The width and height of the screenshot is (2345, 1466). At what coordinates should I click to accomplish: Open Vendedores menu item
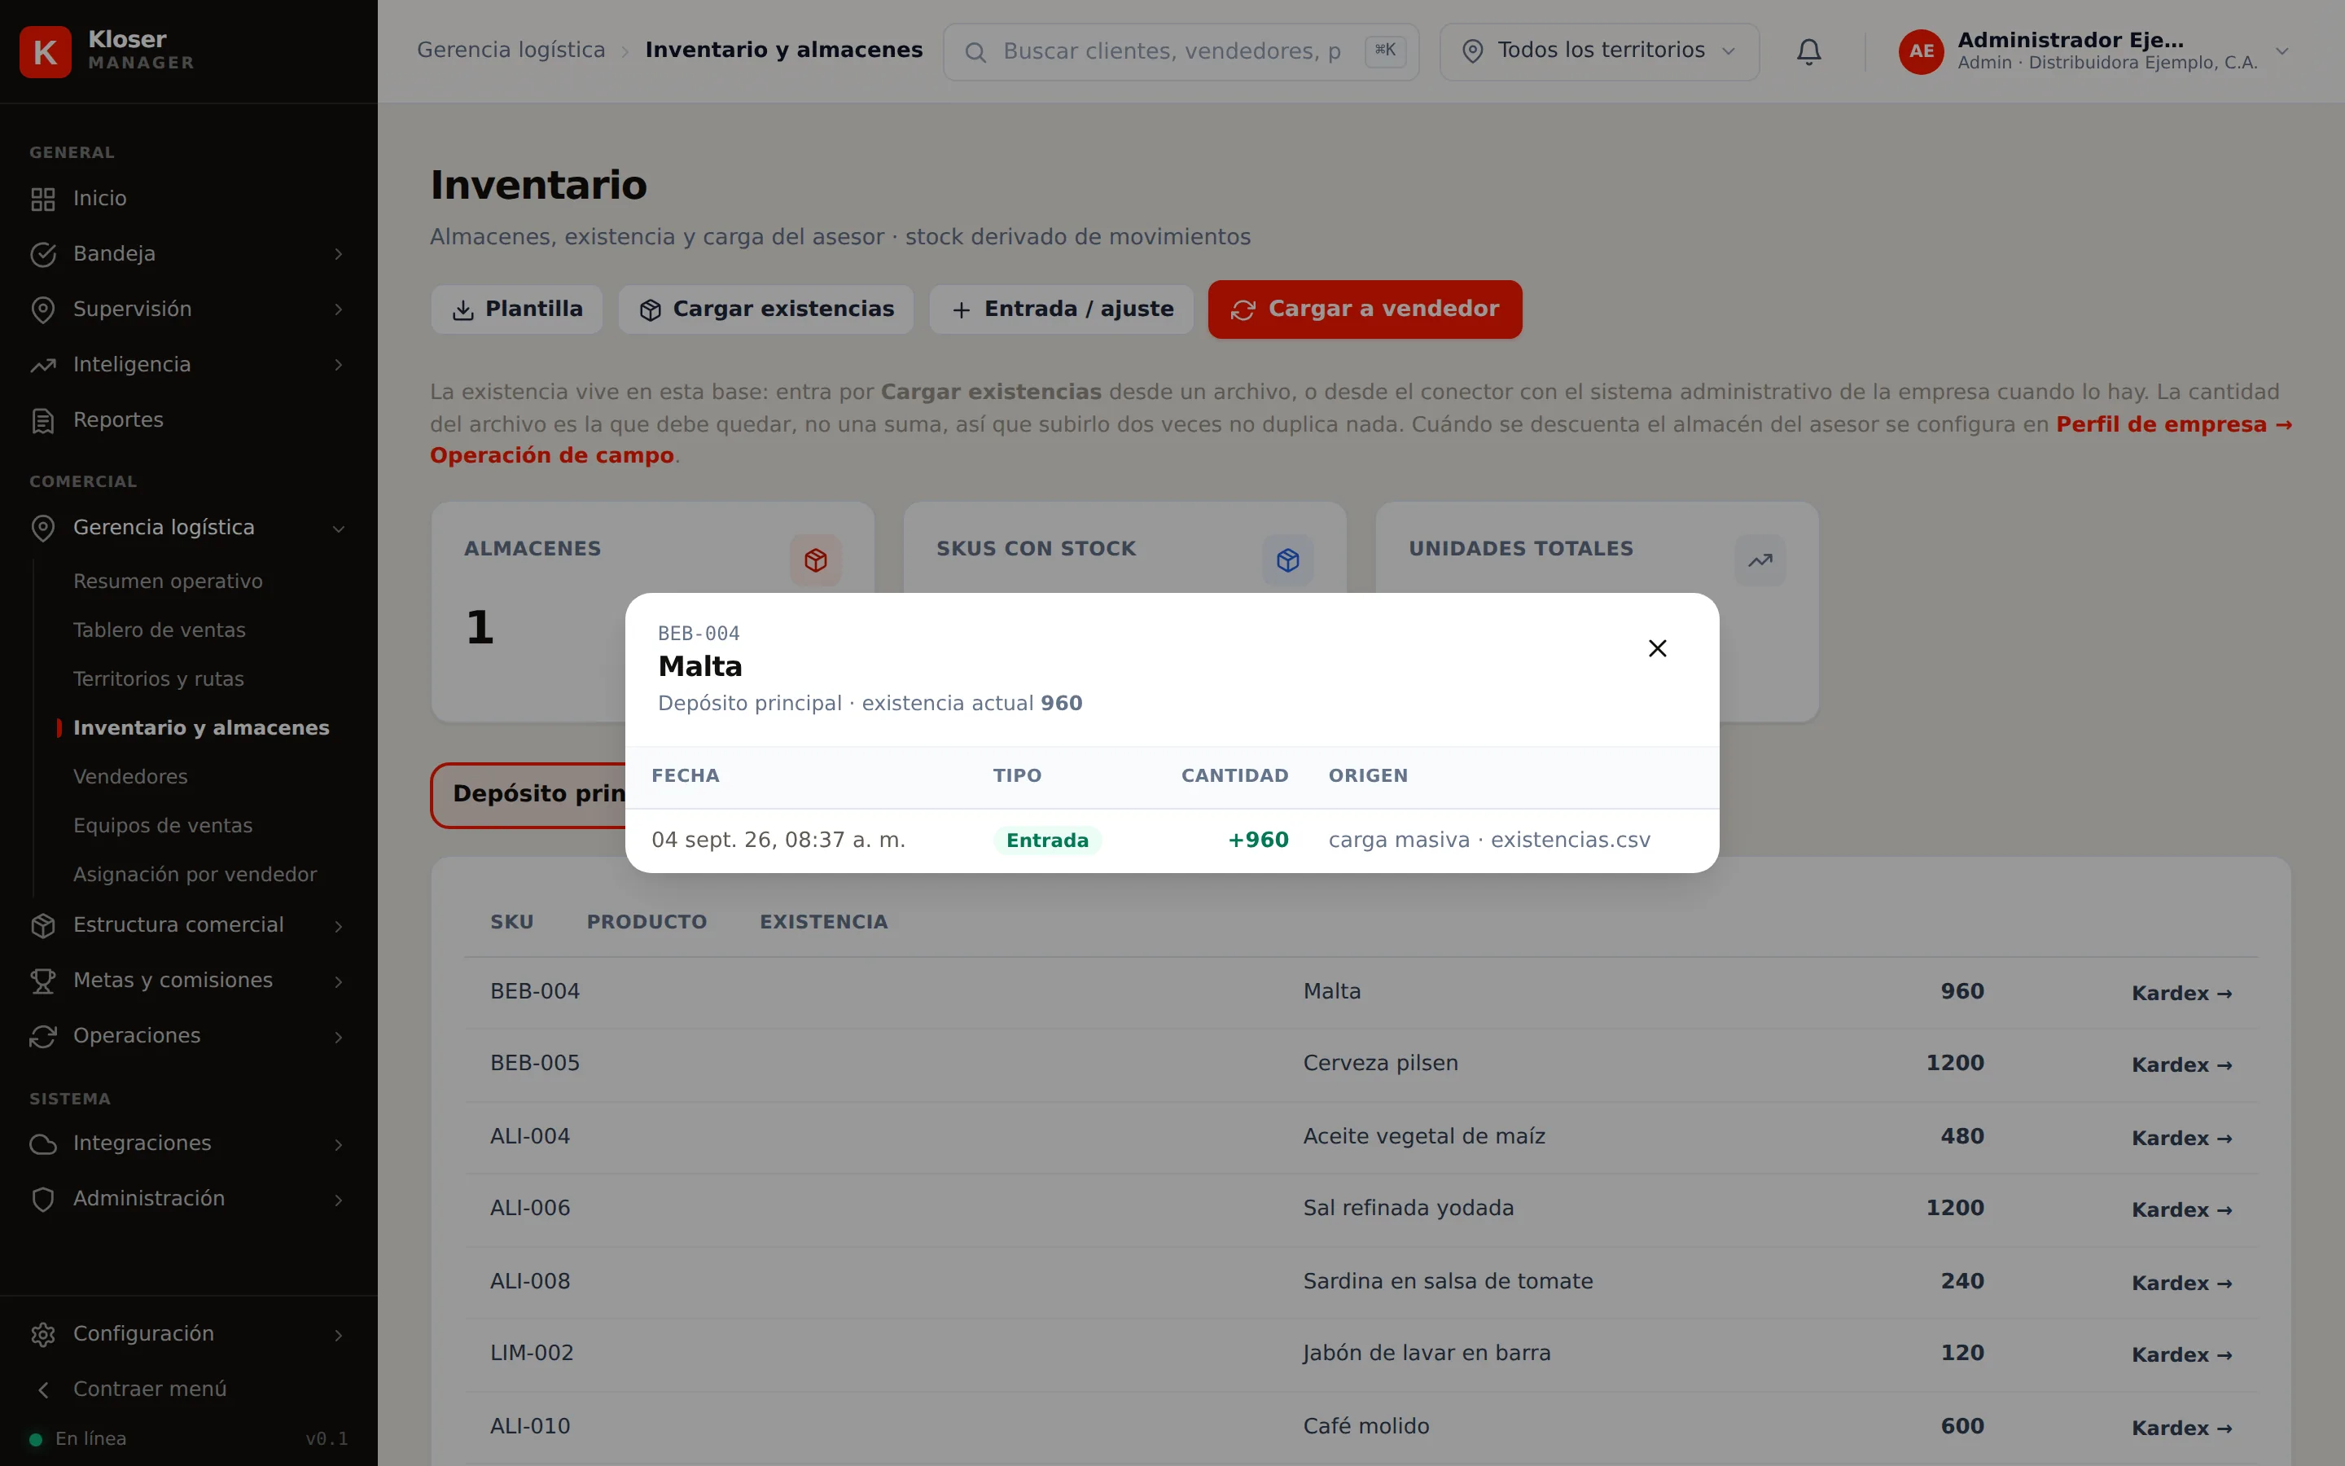[129, 777]
